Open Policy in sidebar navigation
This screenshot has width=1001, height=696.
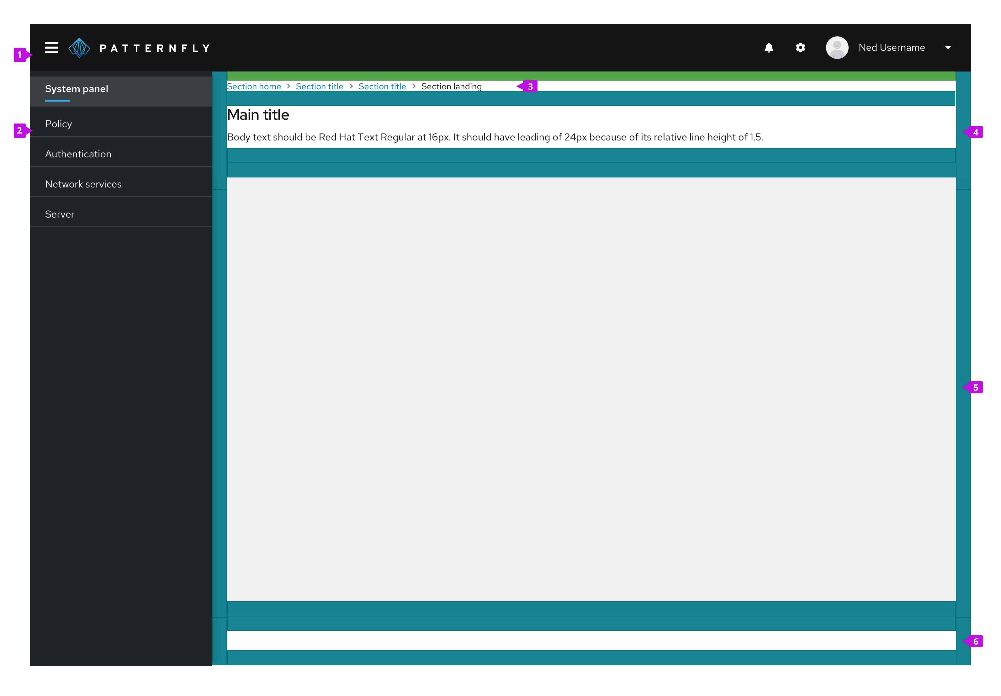[121, 124]
